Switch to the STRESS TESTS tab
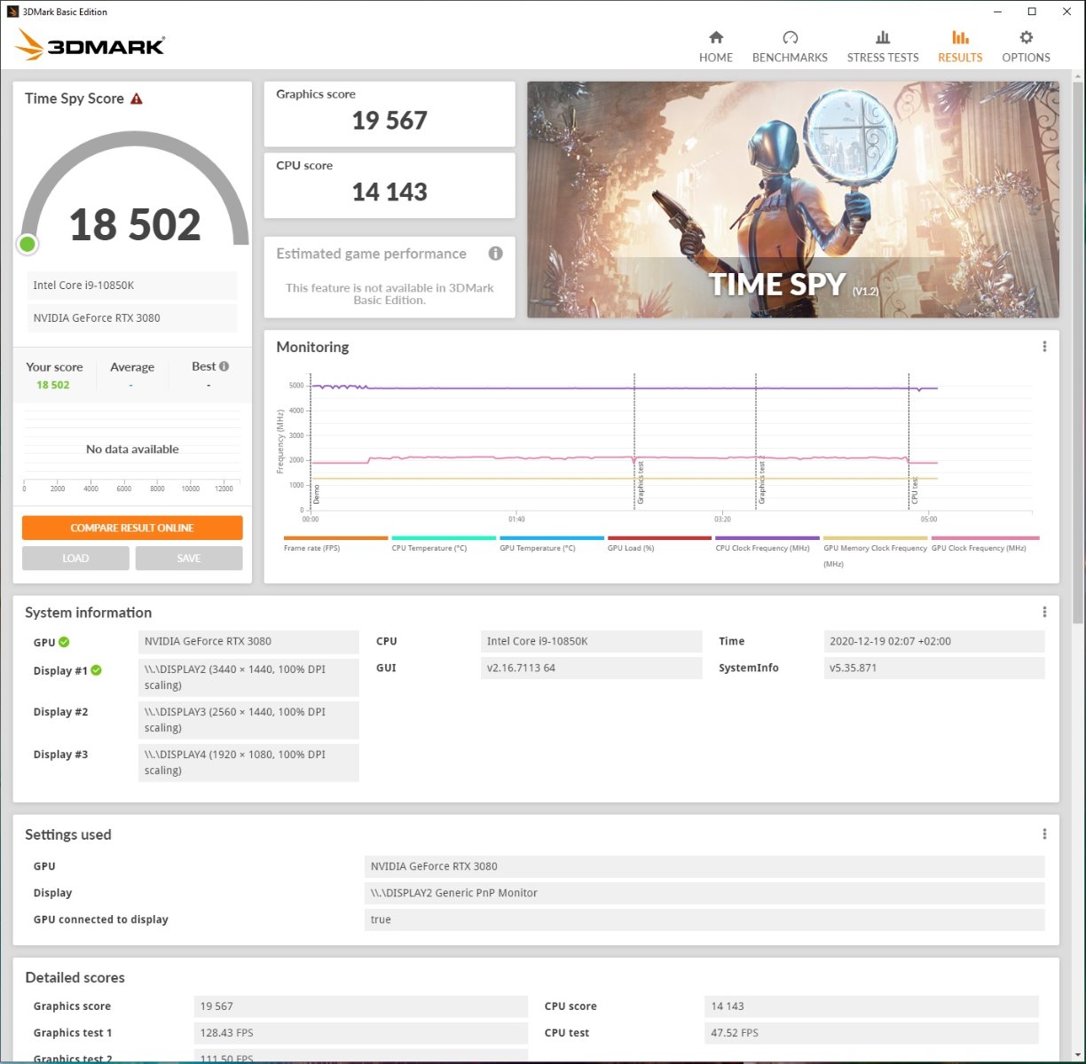This screenshot has width=1086, height=1064. click(x=883, y=47)
